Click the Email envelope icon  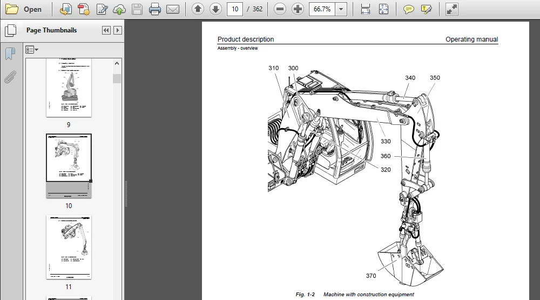(173, 9)
